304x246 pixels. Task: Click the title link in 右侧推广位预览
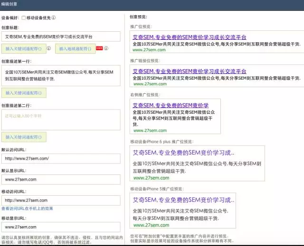[170, 105]
